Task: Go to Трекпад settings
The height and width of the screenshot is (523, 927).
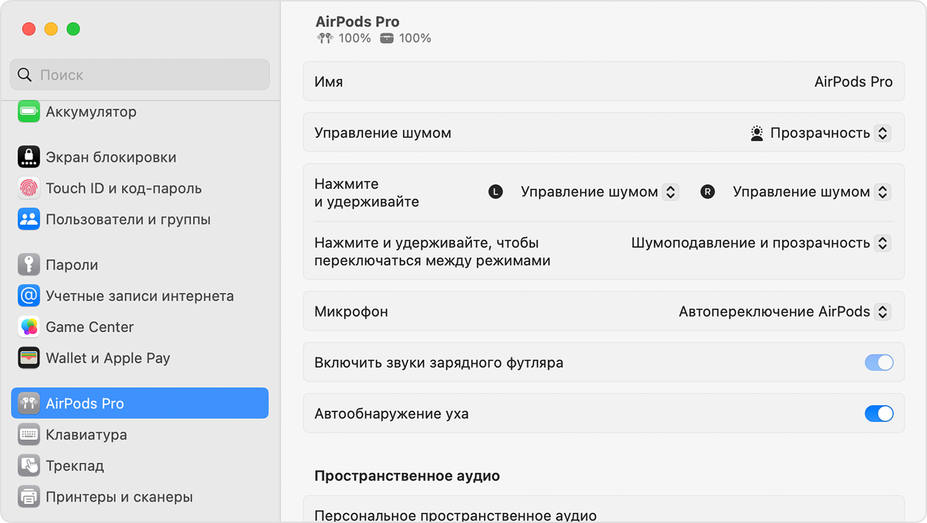Action: (140, 465)
